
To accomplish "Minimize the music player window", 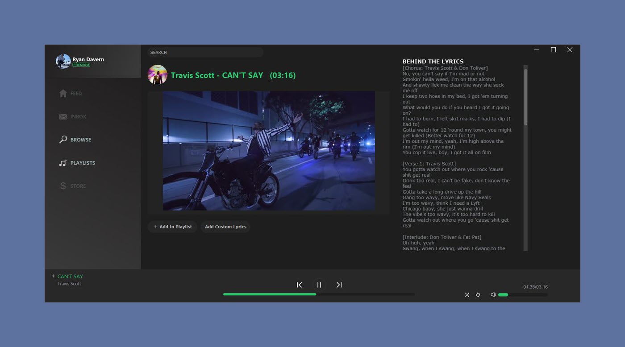I will tap(537, 50).
